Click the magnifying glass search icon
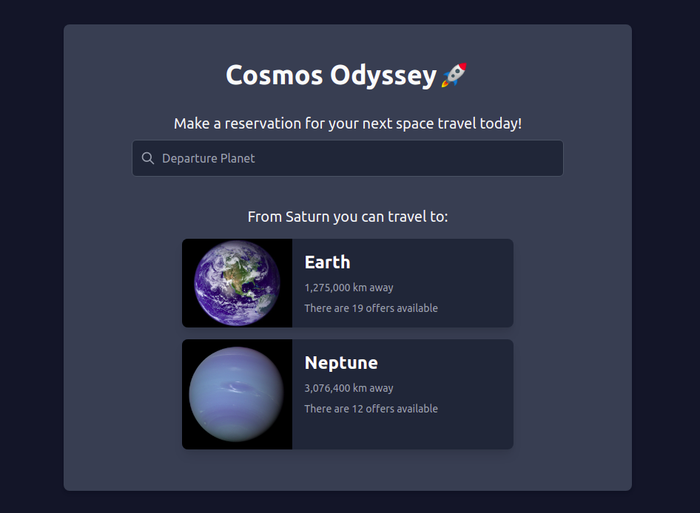 (148, 157)
